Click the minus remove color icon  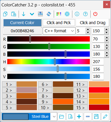88,116
